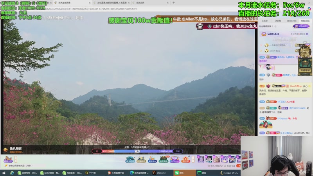
Task: Open rank 1 user 一个幸运的梦想家
Action: [x=278, y=45]
